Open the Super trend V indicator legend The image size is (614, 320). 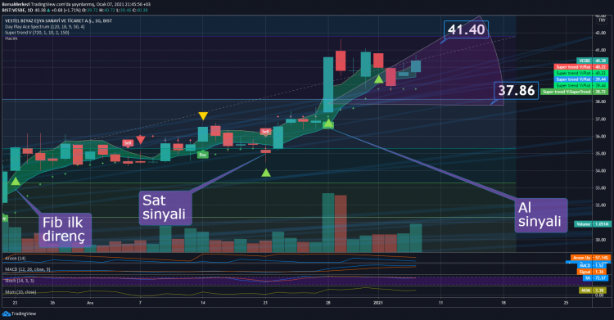37,33
